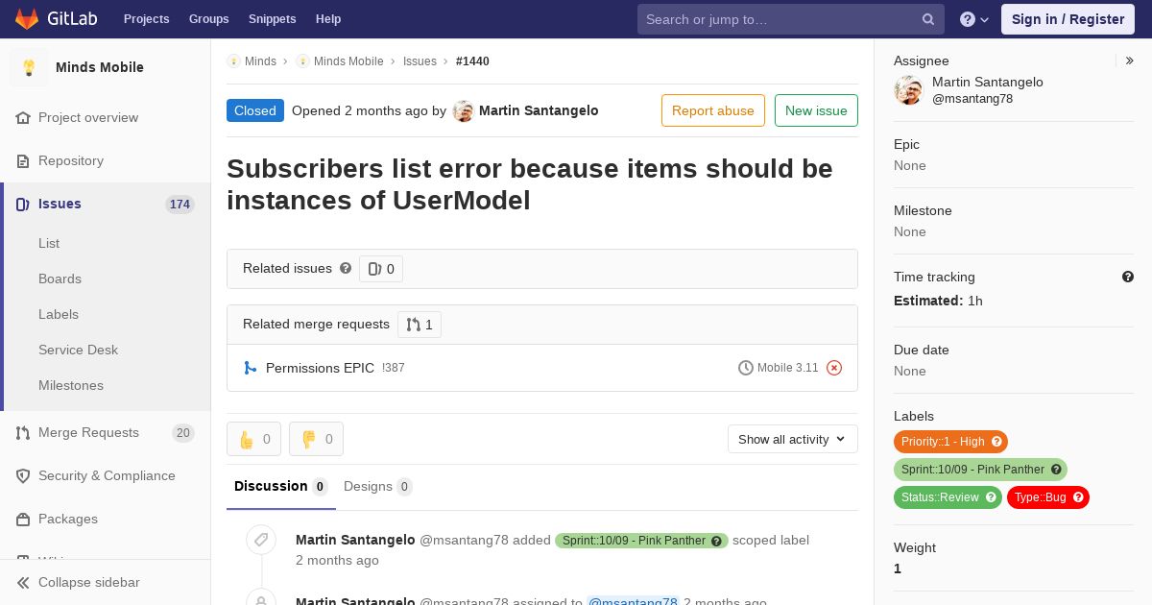Image resolution: width=1152 pixels, height=605 pixels.
Task: Open the Minds Mobile project title link
Action: pos(100,67)
